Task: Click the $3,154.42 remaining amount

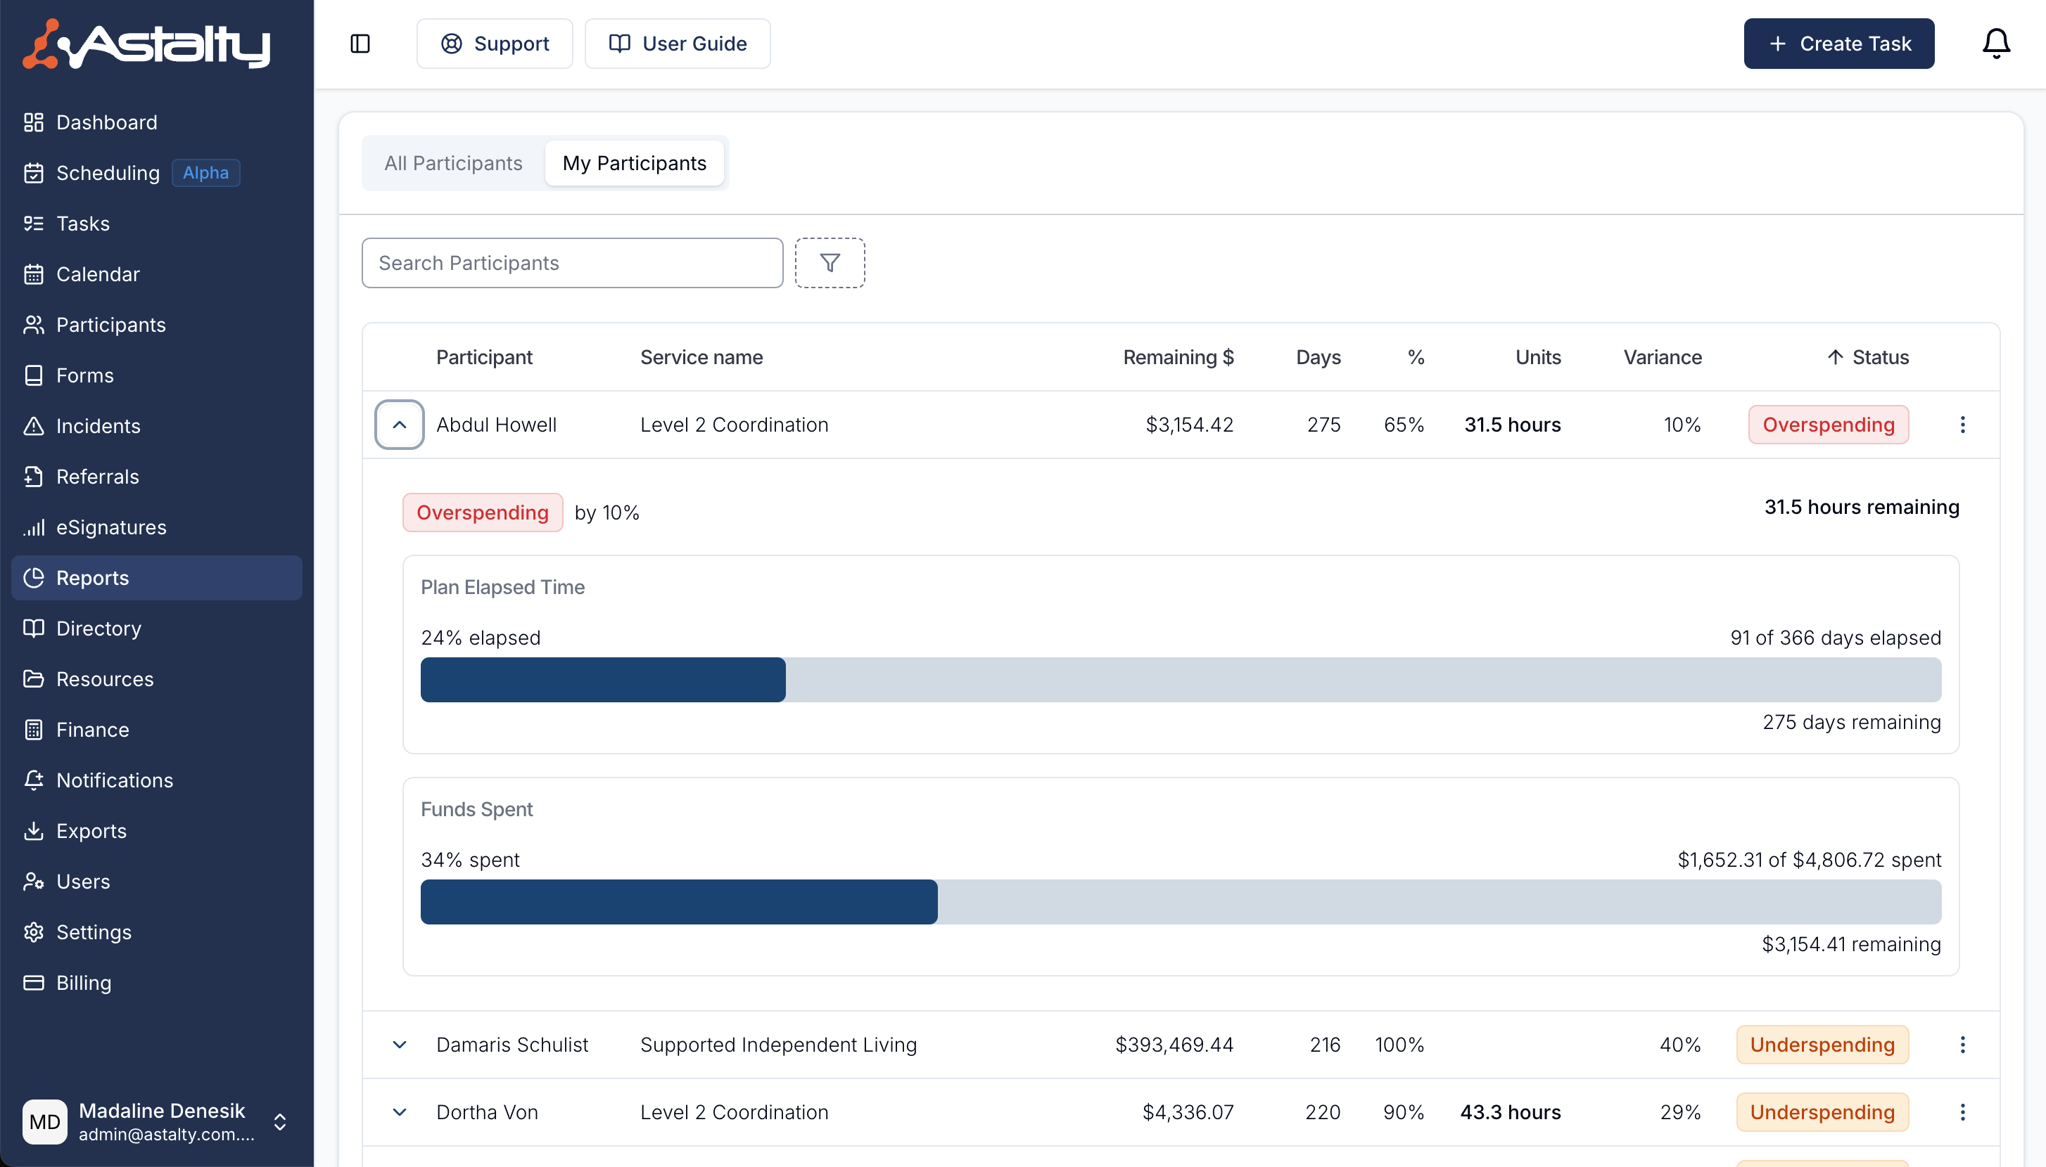Action: (x=1190, y=425)
